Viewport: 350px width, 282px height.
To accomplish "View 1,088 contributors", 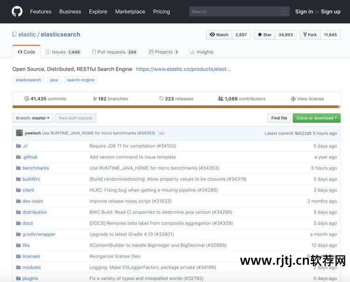I will (x=242, y=99).
